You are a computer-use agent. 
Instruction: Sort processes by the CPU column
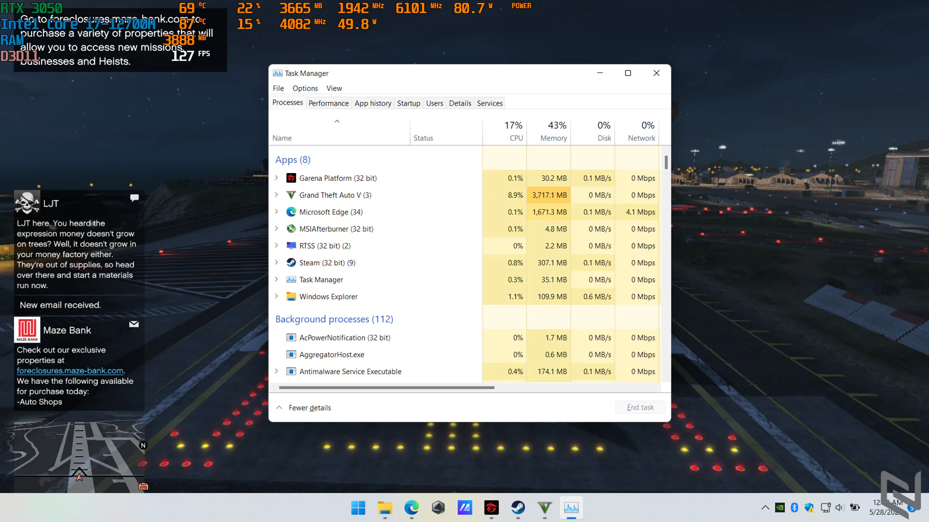[x=504, y=131]
